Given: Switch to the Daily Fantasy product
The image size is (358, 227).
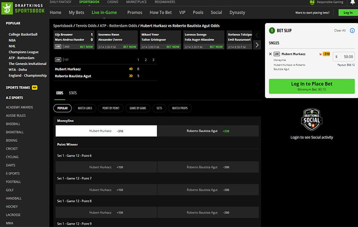Looking at the screenshot, I should click(x=60, y=2).
